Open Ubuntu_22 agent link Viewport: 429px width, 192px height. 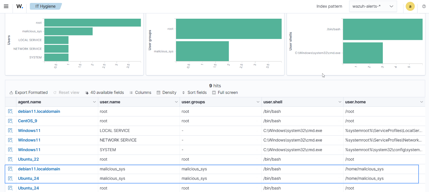[28, 159]
